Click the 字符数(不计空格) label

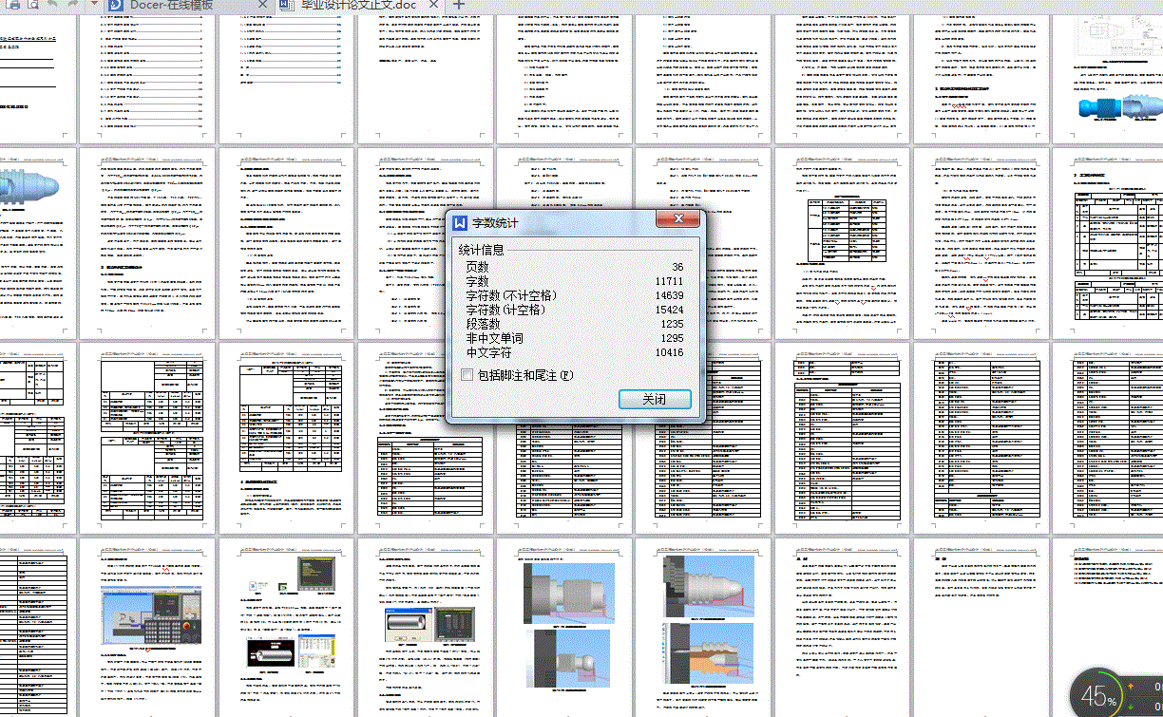point(511,295)
